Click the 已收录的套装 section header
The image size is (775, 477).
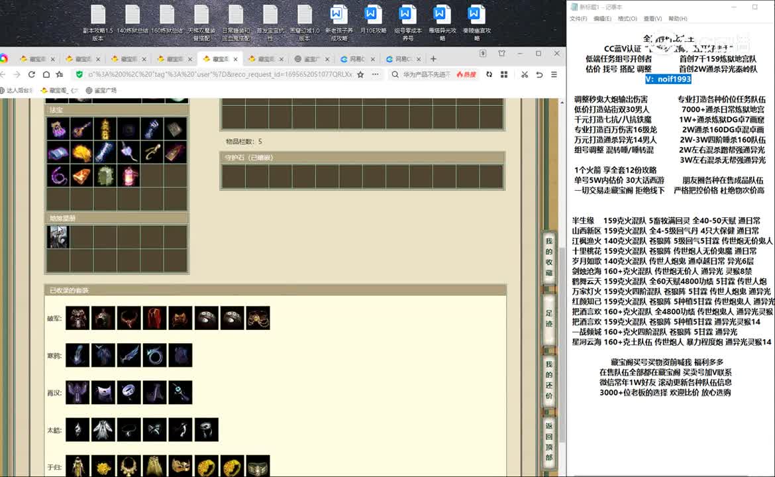point(276,290)
